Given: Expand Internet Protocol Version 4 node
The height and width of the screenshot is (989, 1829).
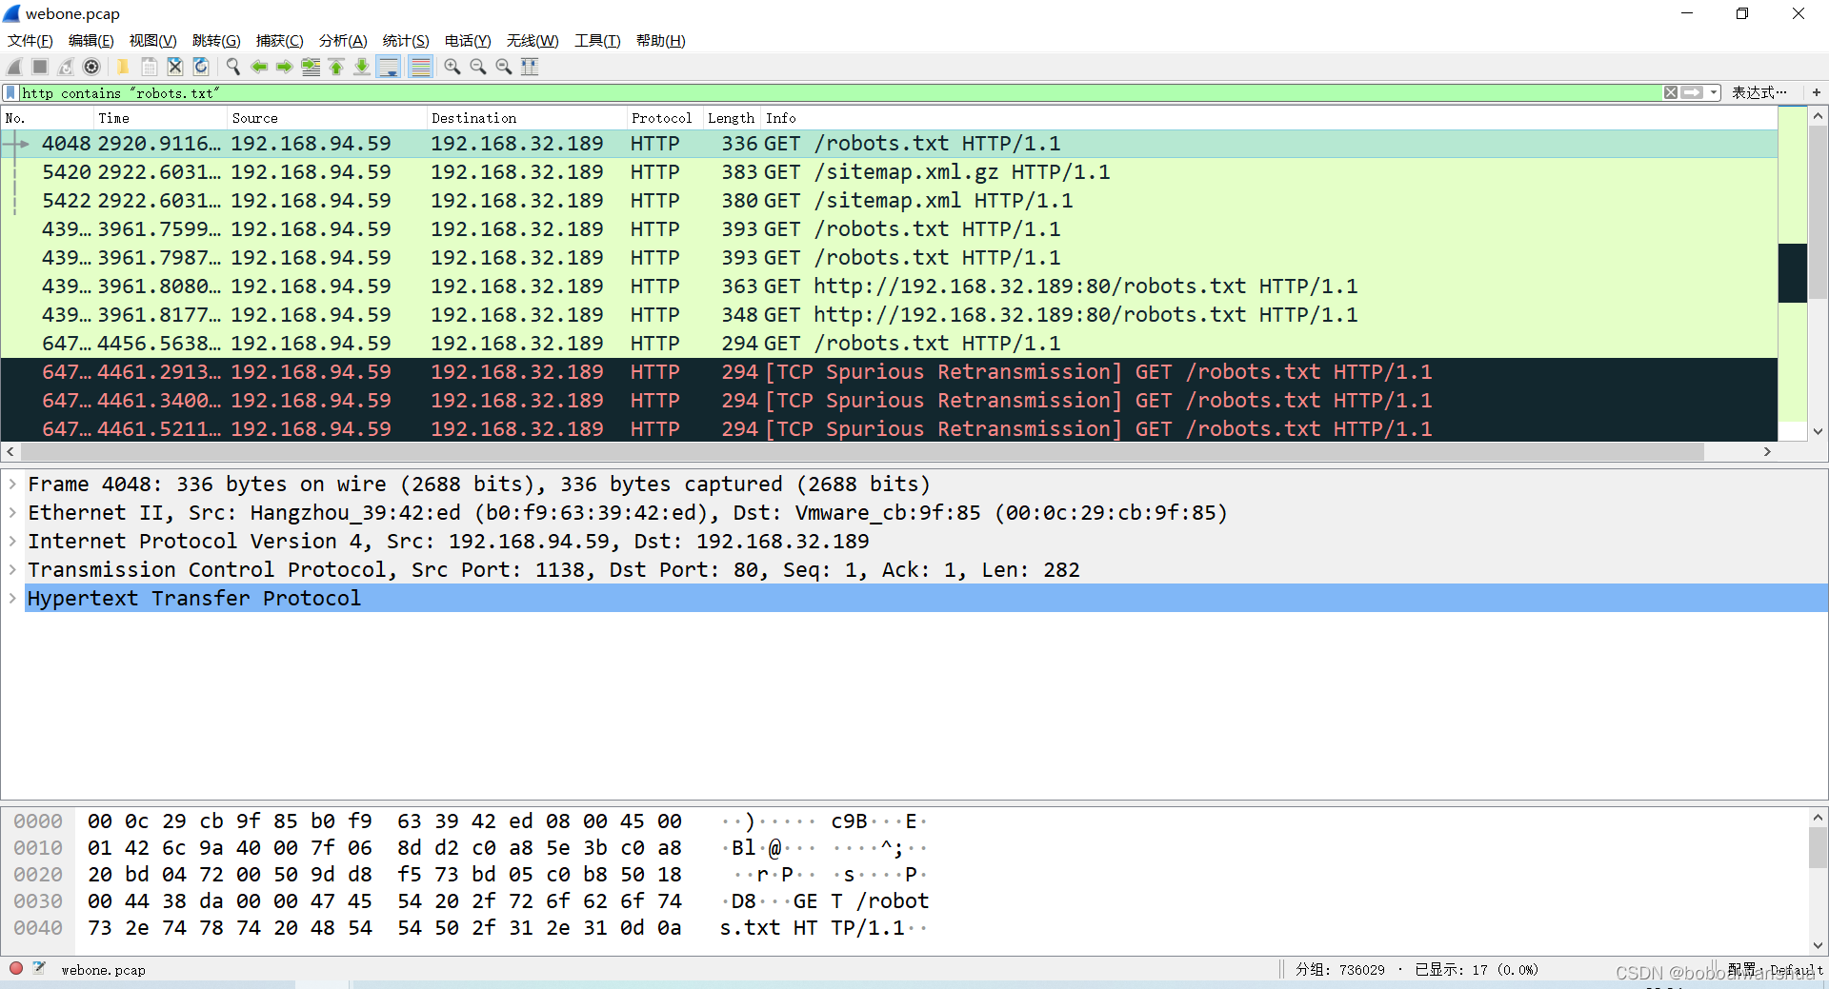Looking at the screenshot, I should click(12, 542).
